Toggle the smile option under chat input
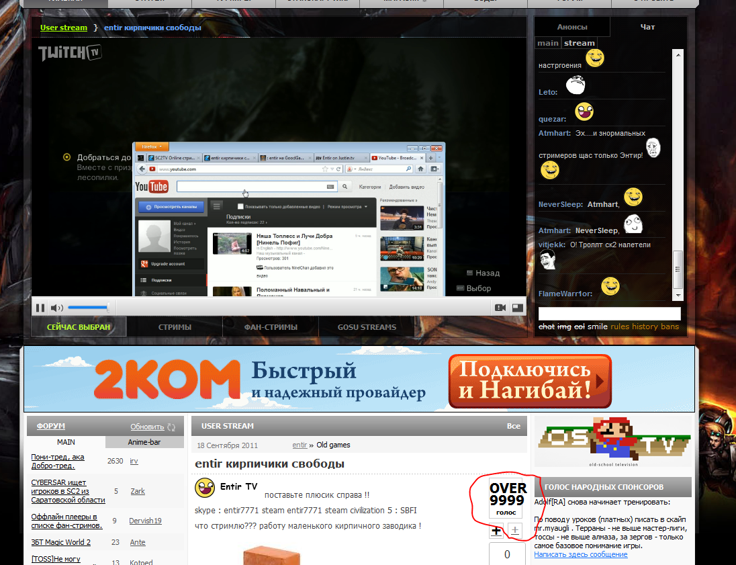The height and width of the screenshot is (565, 736). (x=597, y=327)
